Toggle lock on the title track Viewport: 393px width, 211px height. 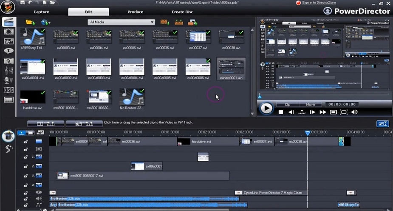pyautogui.click(x=25, y=193)
